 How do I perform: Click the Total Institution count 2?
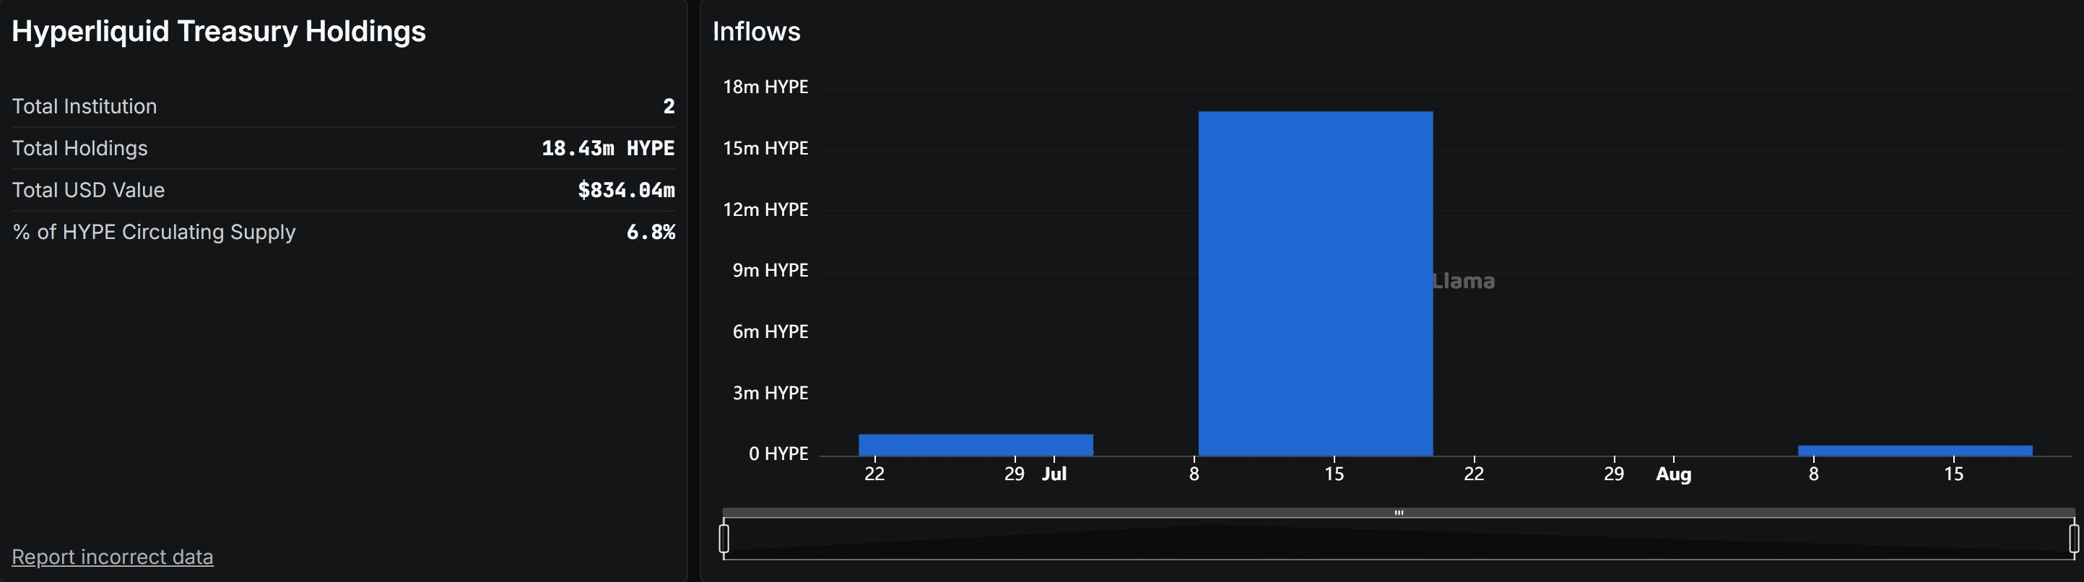coord(669,106)
